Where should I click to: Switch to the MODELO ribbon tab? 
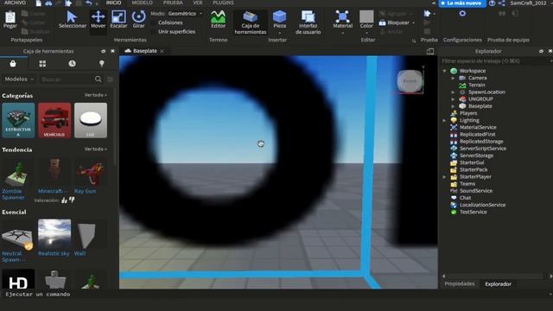tap(142, 3)
